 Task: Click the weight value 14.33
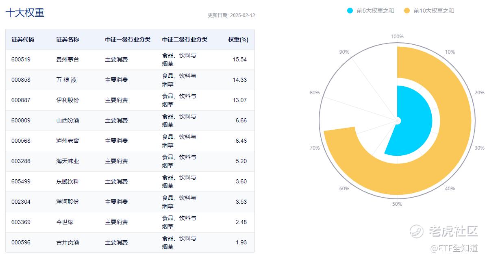(239, 80)
